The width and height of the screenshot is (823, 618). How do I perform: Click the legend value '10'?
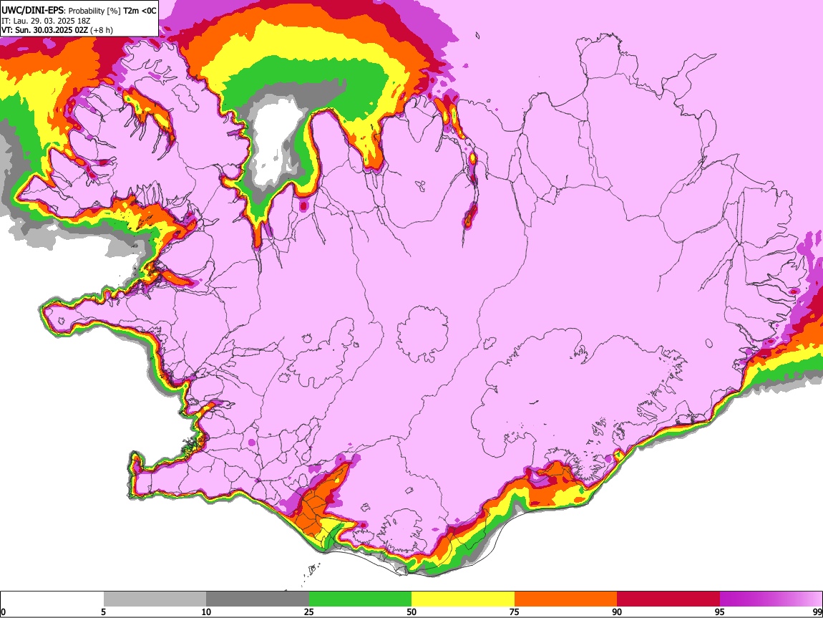click(206, 612)
